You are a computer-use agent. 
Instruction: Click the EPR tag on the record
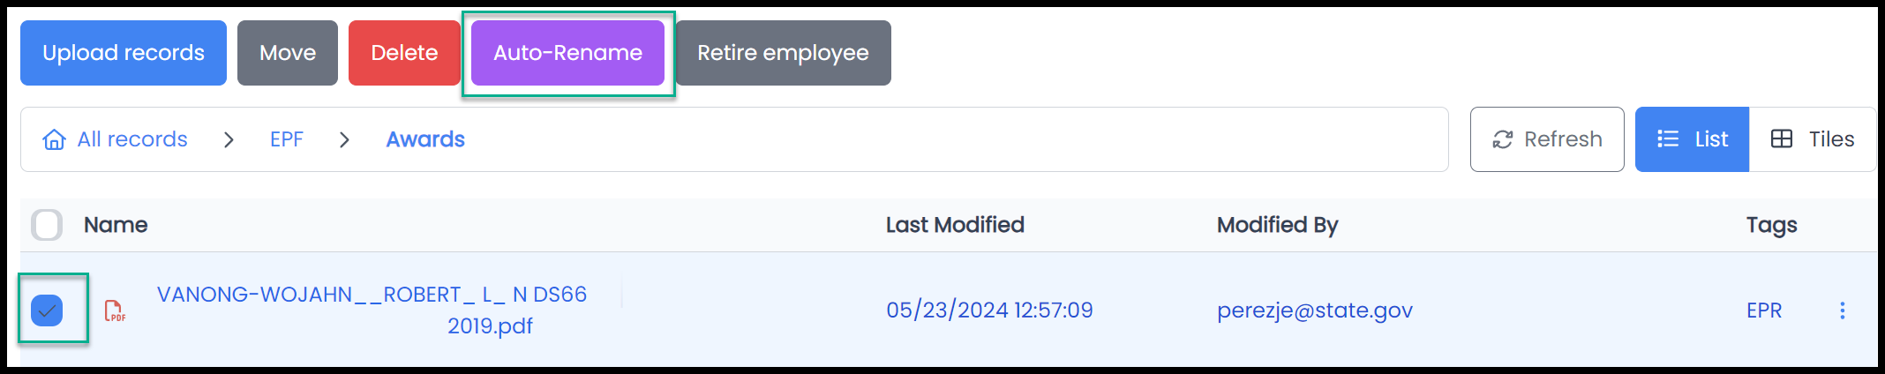[1764, 310]
